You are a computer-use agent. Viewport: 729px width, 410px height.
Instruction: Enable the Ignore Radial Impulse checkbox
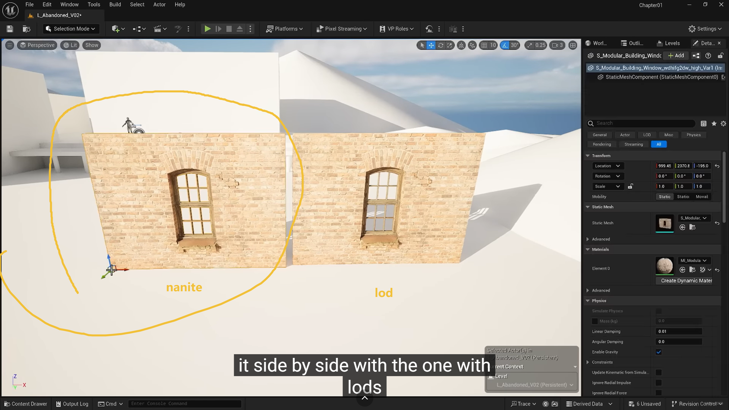(x=659, y=383)
